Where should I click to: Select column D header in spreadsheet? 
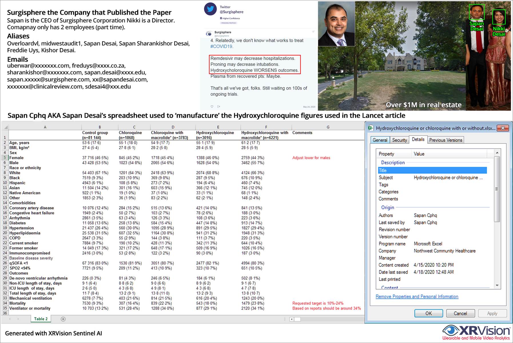(173, 127)
